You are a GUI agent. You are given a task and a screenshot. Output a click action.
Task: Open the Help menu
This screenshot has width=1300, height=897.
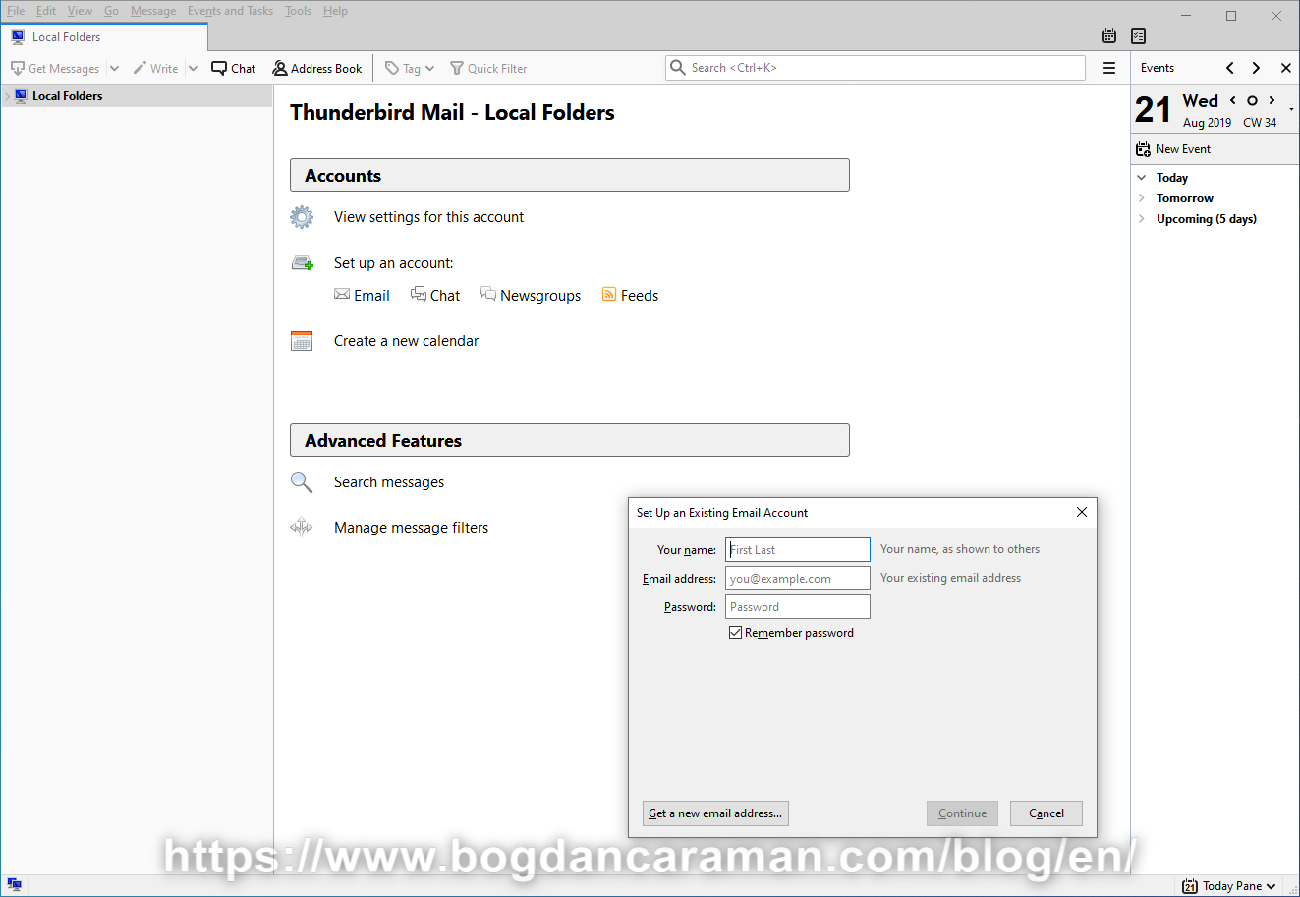coord(335,11)
